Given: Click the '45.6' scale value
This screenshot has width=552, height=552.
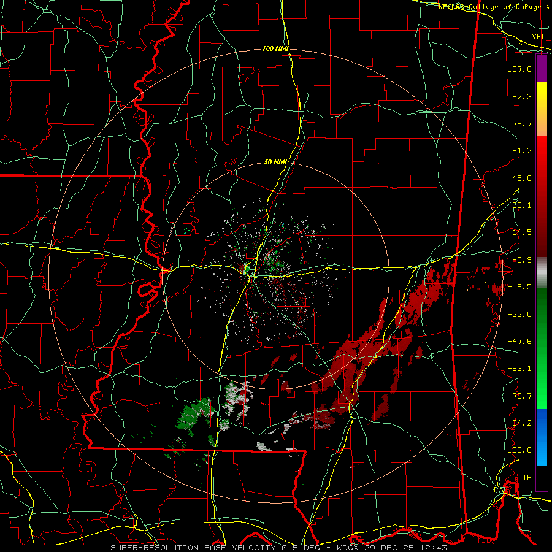Looking at the screenshot, I should [522, 178].
